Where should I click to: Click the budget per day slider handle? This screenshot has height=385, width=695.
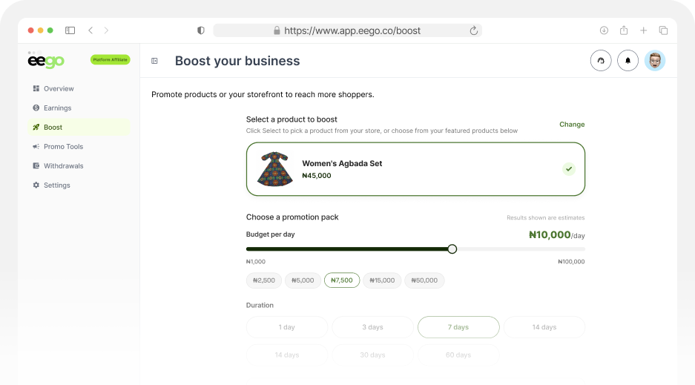pos(452,249)
